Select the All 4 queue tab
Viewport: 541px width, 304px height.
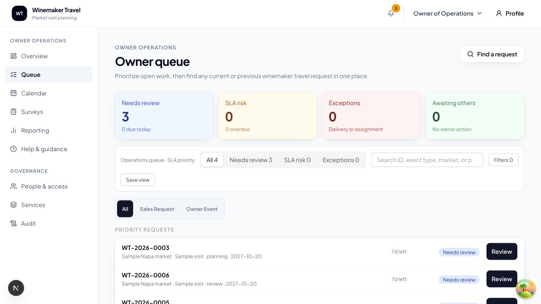tap(212, 160)
